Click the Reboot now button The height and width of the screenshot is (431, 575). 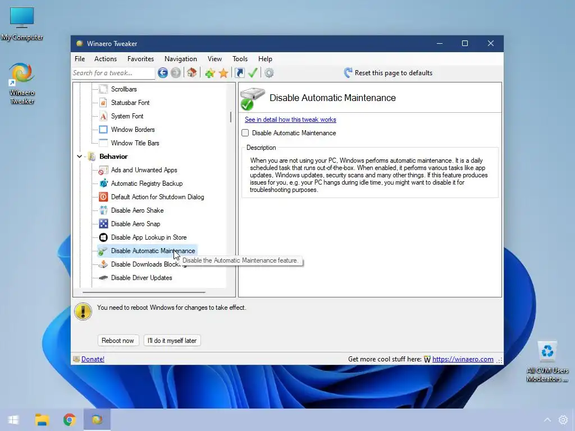118,341
